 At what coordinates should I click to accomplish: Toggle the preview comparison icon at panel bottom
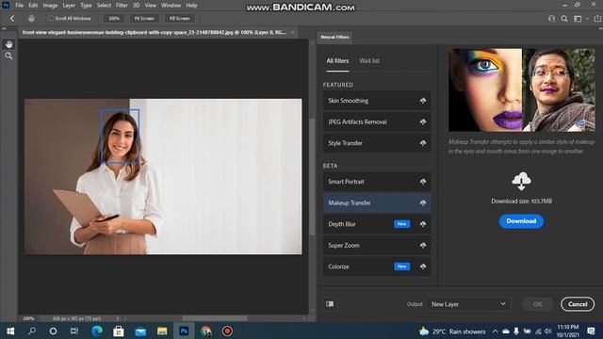click(x=330, y=304)
